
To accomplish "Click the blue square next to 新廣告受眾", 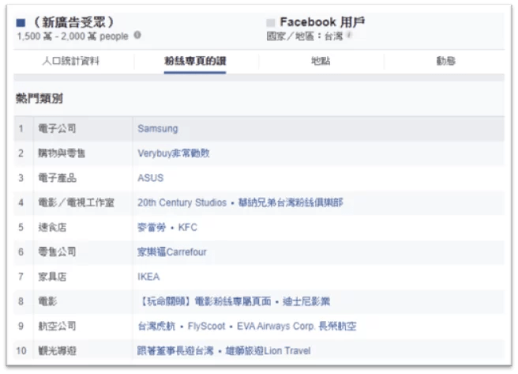I will click(x=21, y=23).
